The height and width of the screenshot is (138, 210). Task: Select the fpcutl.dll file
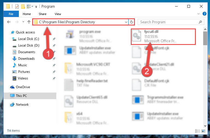coord(163,36)
